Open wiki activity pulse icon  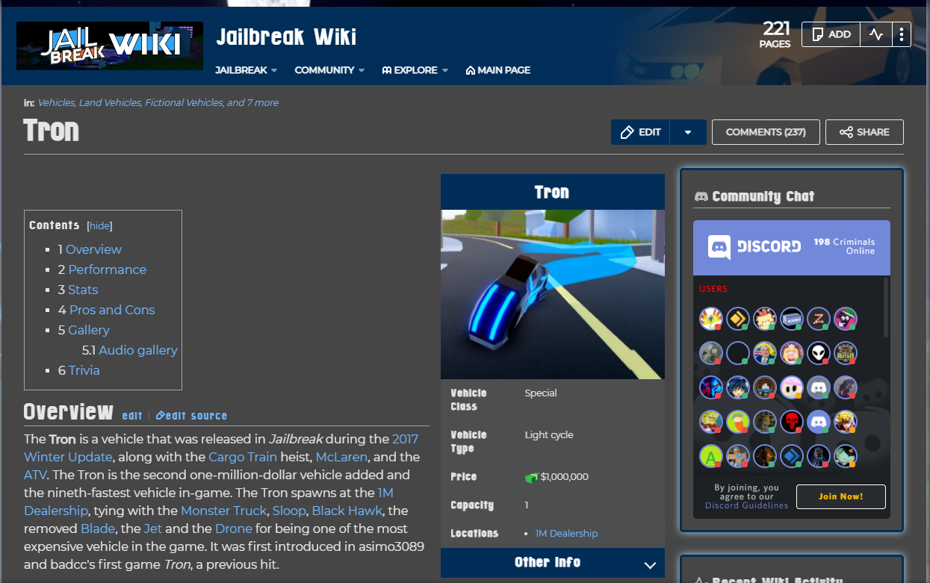pyautogui.click(x=877, y=34)
